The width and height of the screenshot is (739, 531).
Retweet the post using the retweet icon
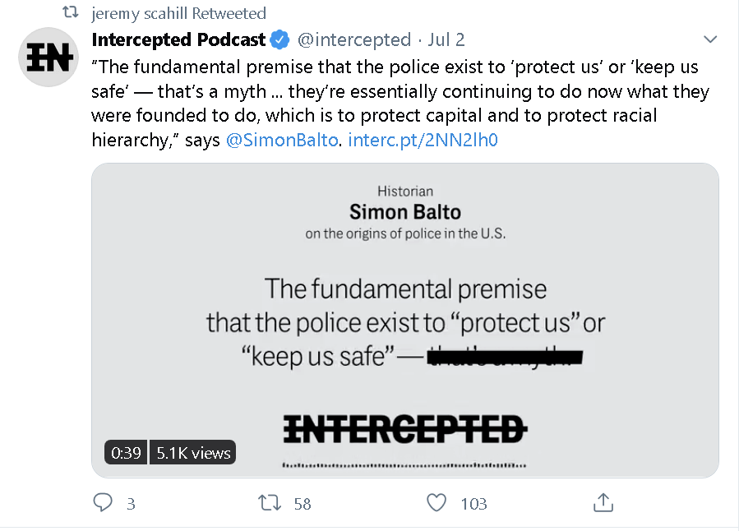click(x=270, y=503)
